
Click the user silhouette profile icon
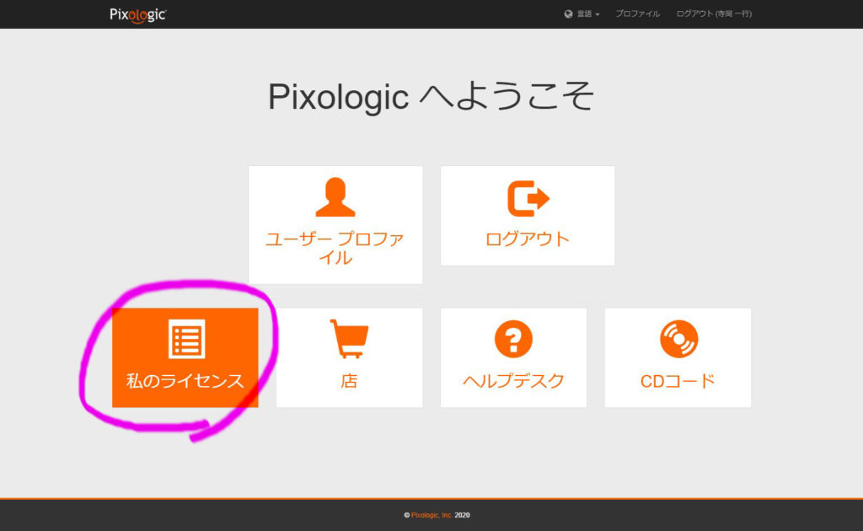coord(335,197)
